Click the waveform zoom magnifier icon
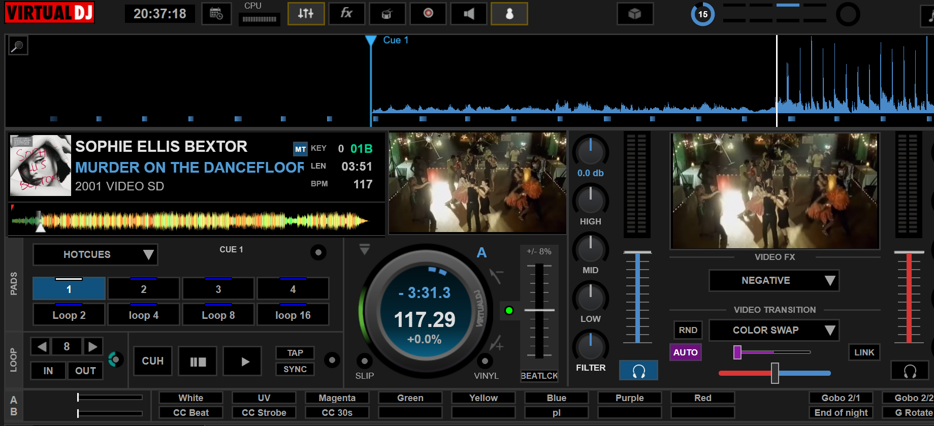Viewport: 934px width, 426px height. (x=18, y=46)
